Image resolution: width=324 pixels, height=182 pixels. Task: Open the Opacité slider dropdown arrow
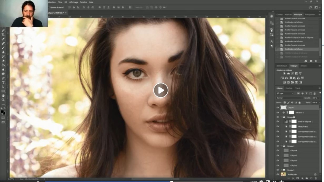(x=320, y=98)
